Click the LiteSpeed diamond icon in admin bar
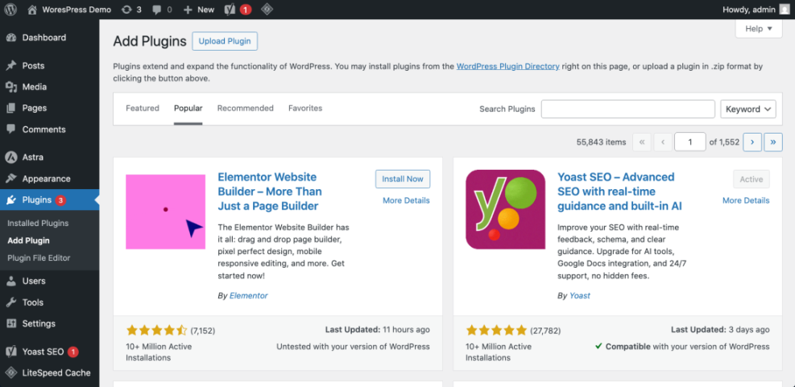 (267, 9)
